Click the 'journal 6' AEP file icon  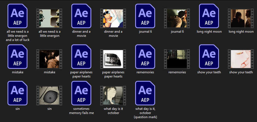click(145, 16)
